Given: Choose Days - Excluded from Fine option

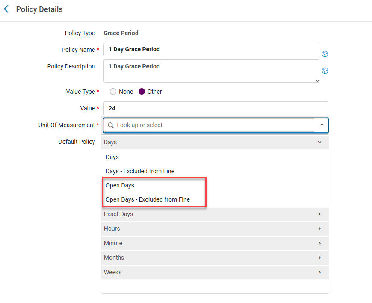Looking at the screenshot, I should click(x=140, y=171).
